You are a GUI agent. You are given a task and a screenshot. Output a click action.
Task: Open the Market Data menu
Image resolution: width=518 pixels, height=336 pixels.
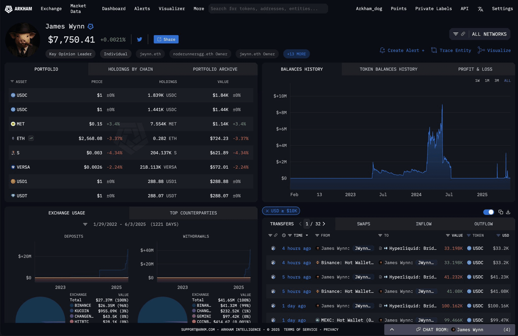coord(78,9)
